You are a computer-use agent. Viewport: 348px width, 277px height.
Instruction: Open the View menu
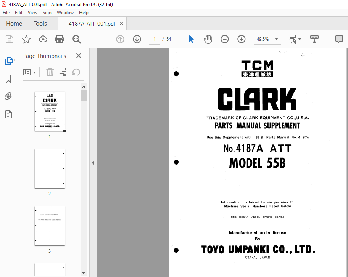tap(32, 13)
